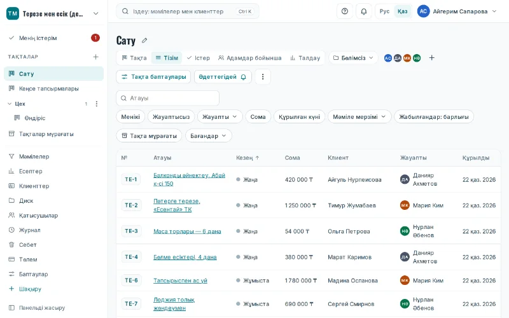Open the Мәміле мерзімі dropdown

[x=359, y=117]
